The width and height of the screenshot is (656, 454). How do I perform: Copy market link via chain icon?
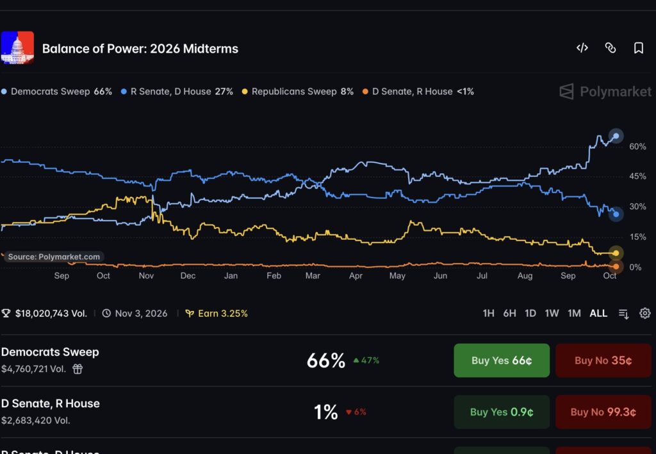pyautogui.click(x=611, y=47)
